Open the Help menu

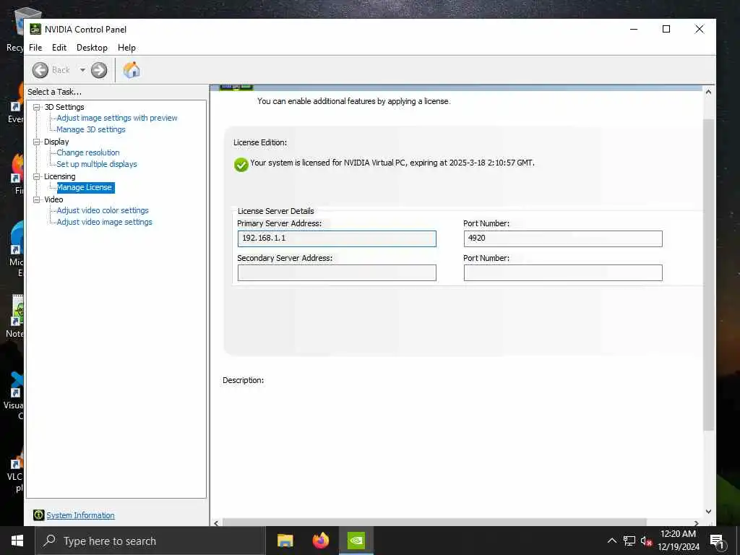126,48
